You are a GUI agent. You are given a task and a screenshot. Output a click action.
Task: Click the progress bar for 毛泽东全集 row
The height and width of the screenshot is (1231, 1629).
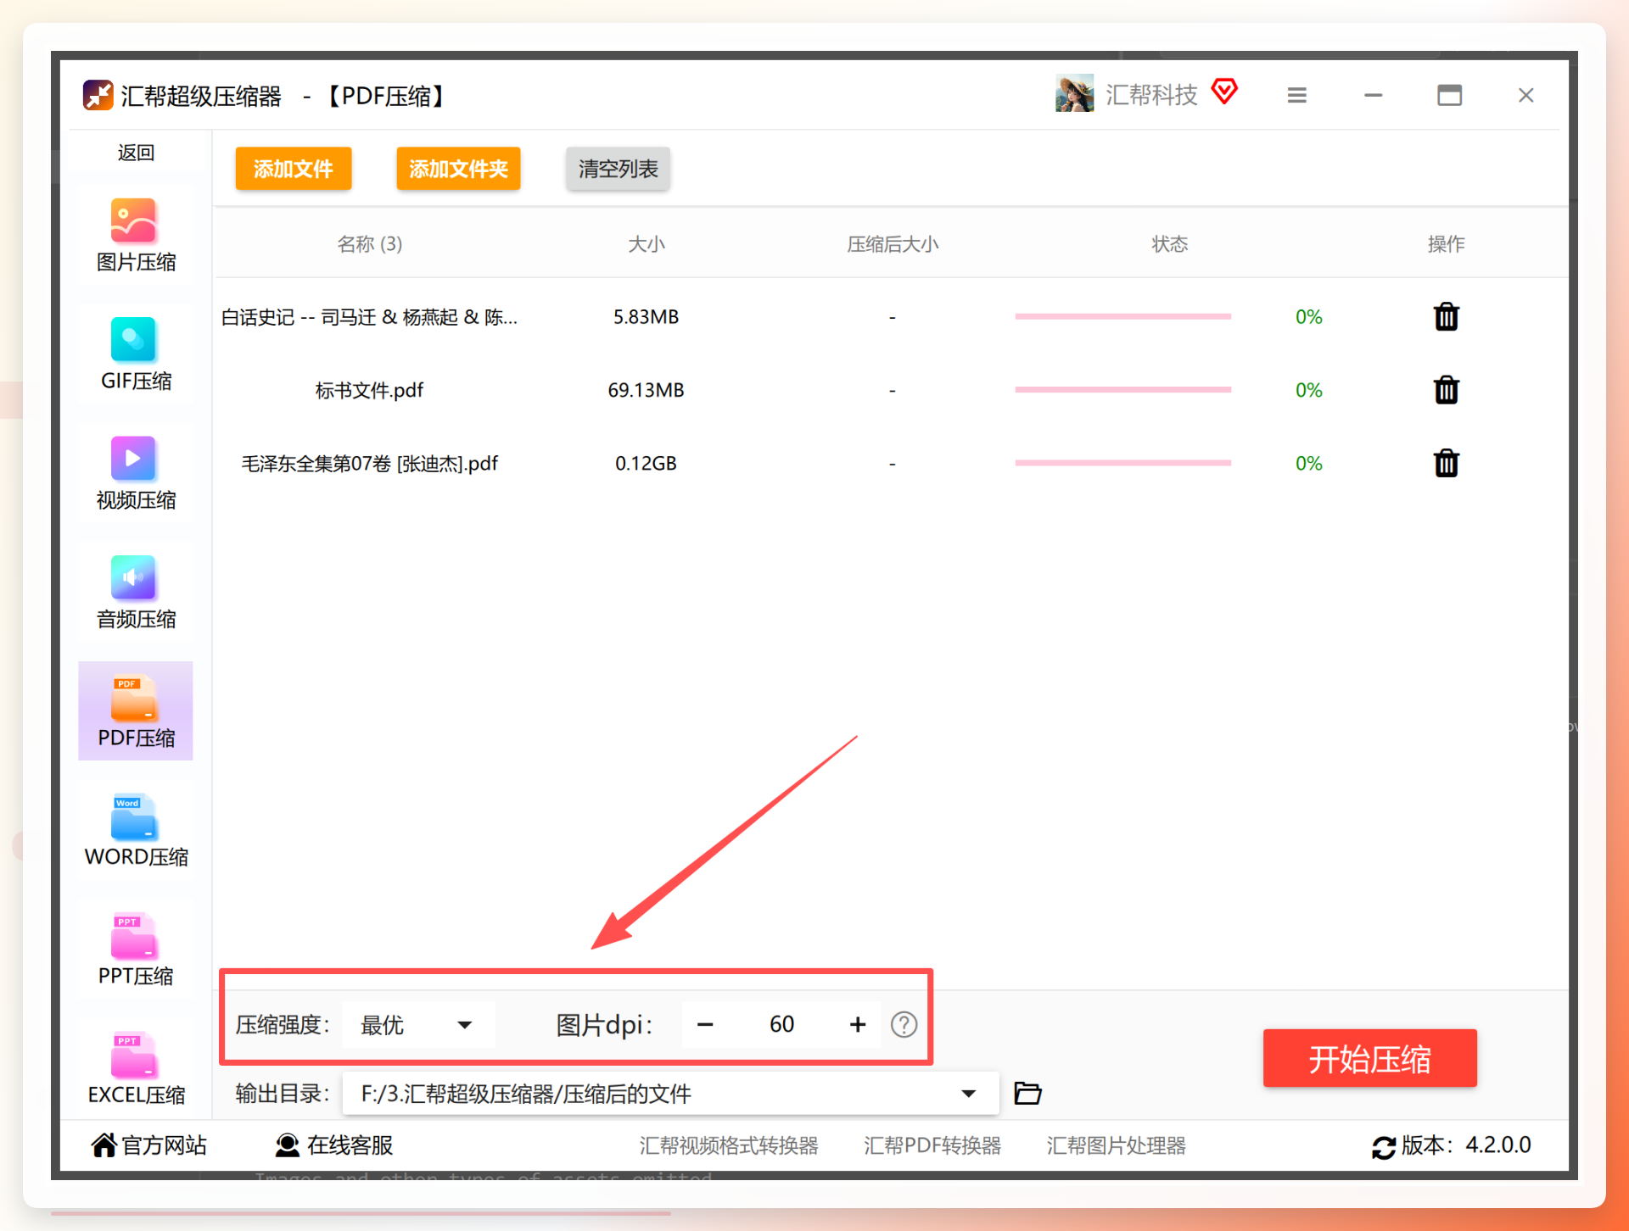1122,463
